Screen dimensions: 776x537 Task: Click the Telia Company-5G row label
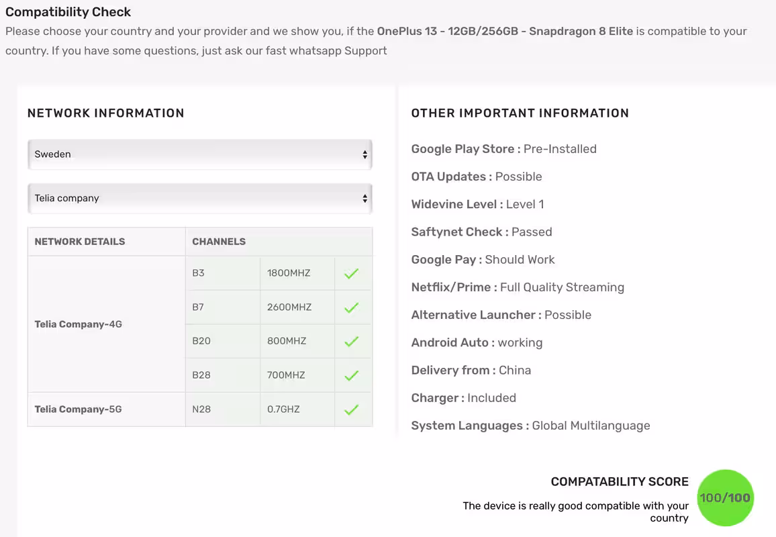78,409
